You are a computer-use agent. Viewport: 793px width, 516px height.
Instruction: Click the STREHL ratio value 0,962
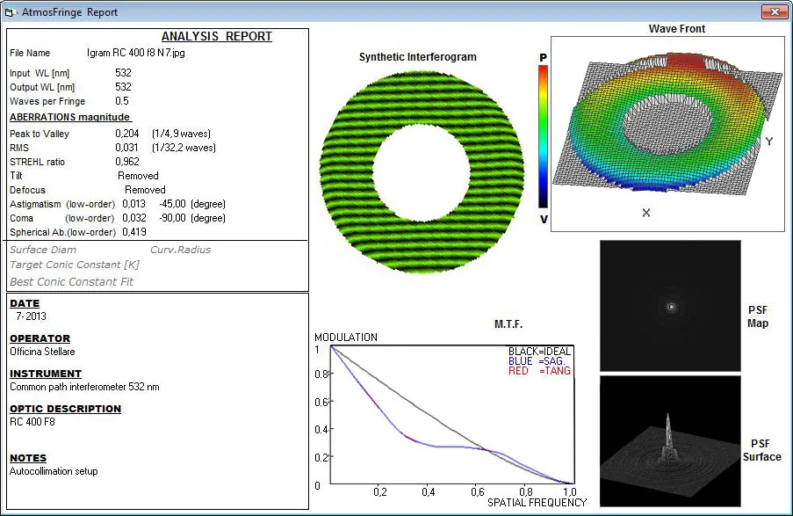127,162
